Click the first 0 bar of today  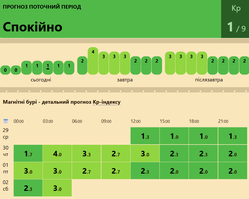[x=5, y=70]
